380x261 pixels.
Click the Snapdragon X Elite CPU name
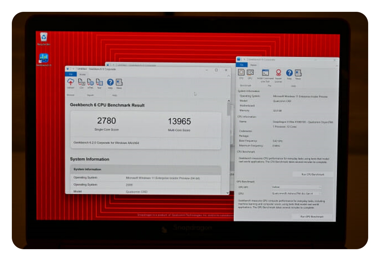point(303,122)
